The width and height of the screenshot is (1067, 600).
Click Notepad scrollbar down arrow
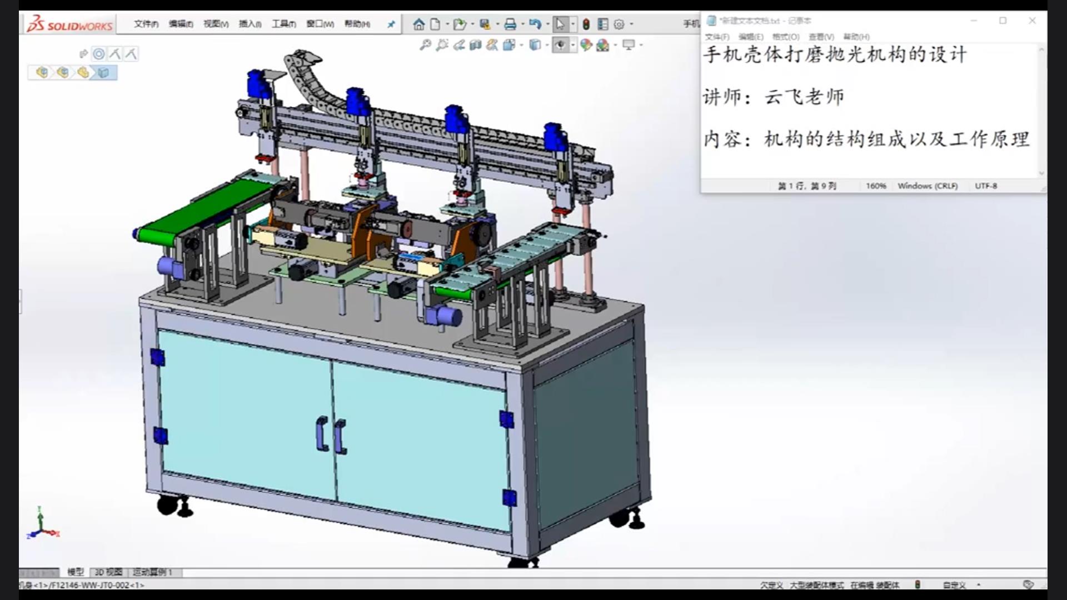tap(1041, 173)
